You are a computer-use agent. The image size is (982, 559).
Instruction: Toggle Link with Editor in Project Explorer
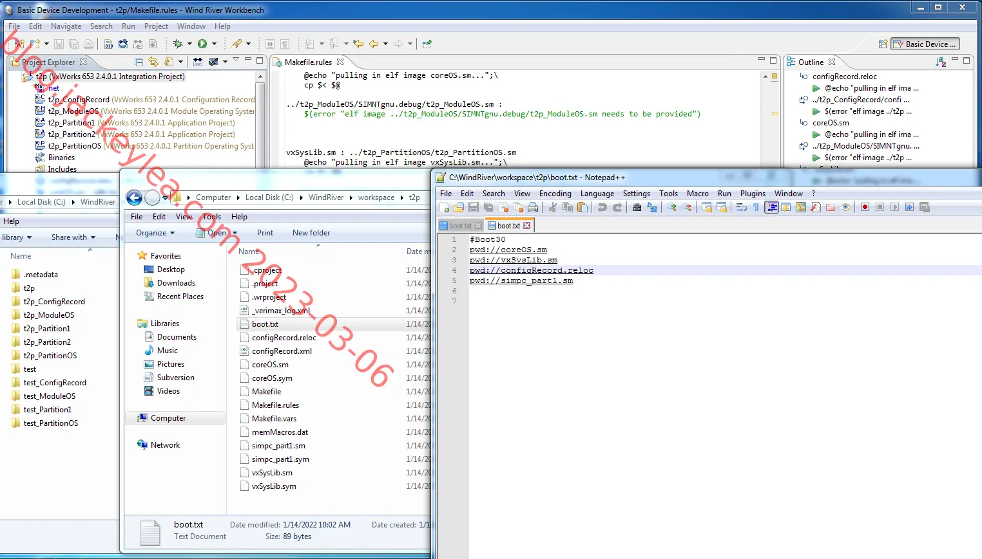pos(153,62)
